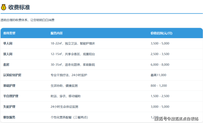Click the 3,500 - 5,000 price cell
This screenshot has width=203, height=123.
click(160, 44)
